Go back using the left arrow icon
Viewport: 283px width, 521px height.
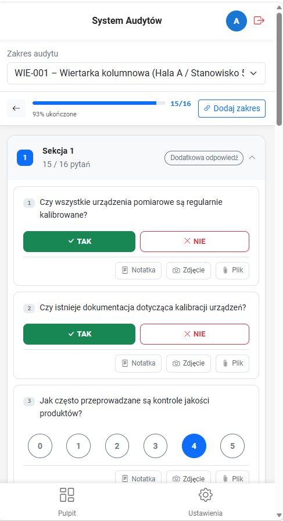click(x=16, y=108)
